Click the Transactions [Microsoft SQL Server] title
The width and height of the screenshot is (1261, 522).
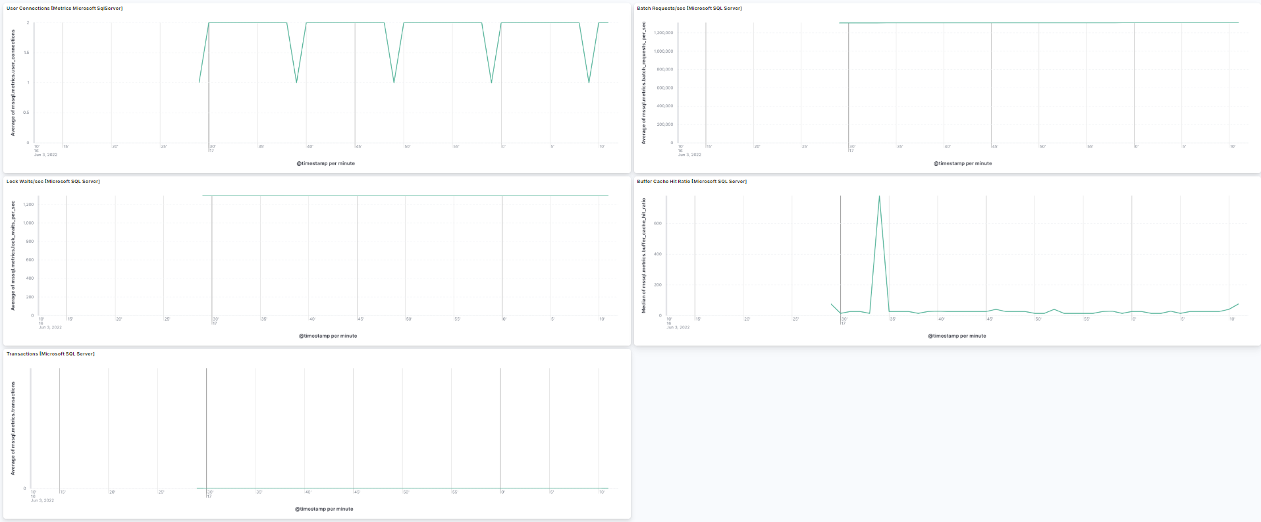[x=51, y=354]
